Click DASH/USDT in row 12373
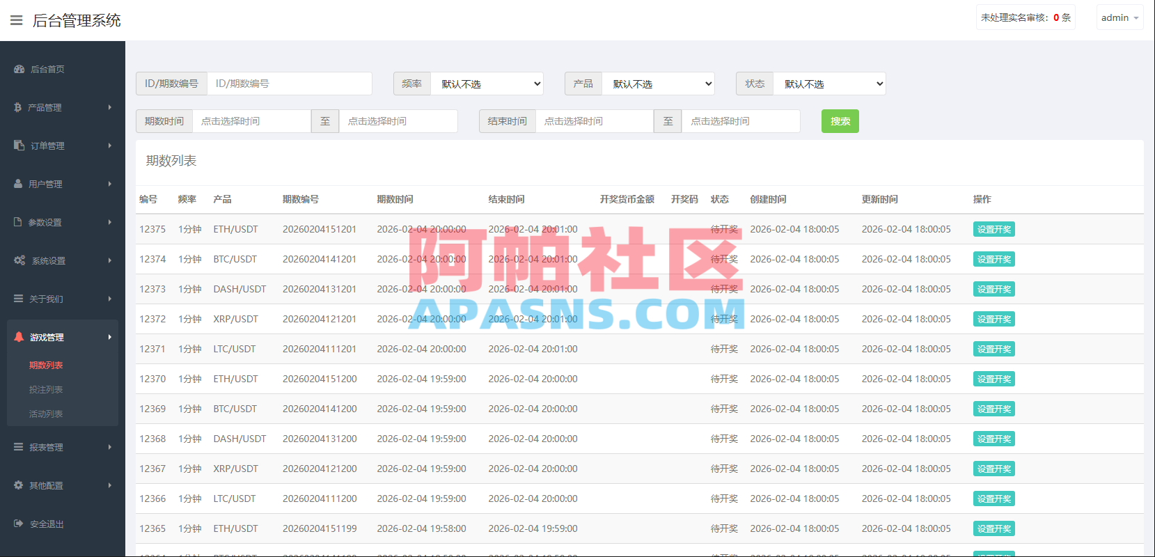Screen dimensions: 1155x557 [239, 289]
